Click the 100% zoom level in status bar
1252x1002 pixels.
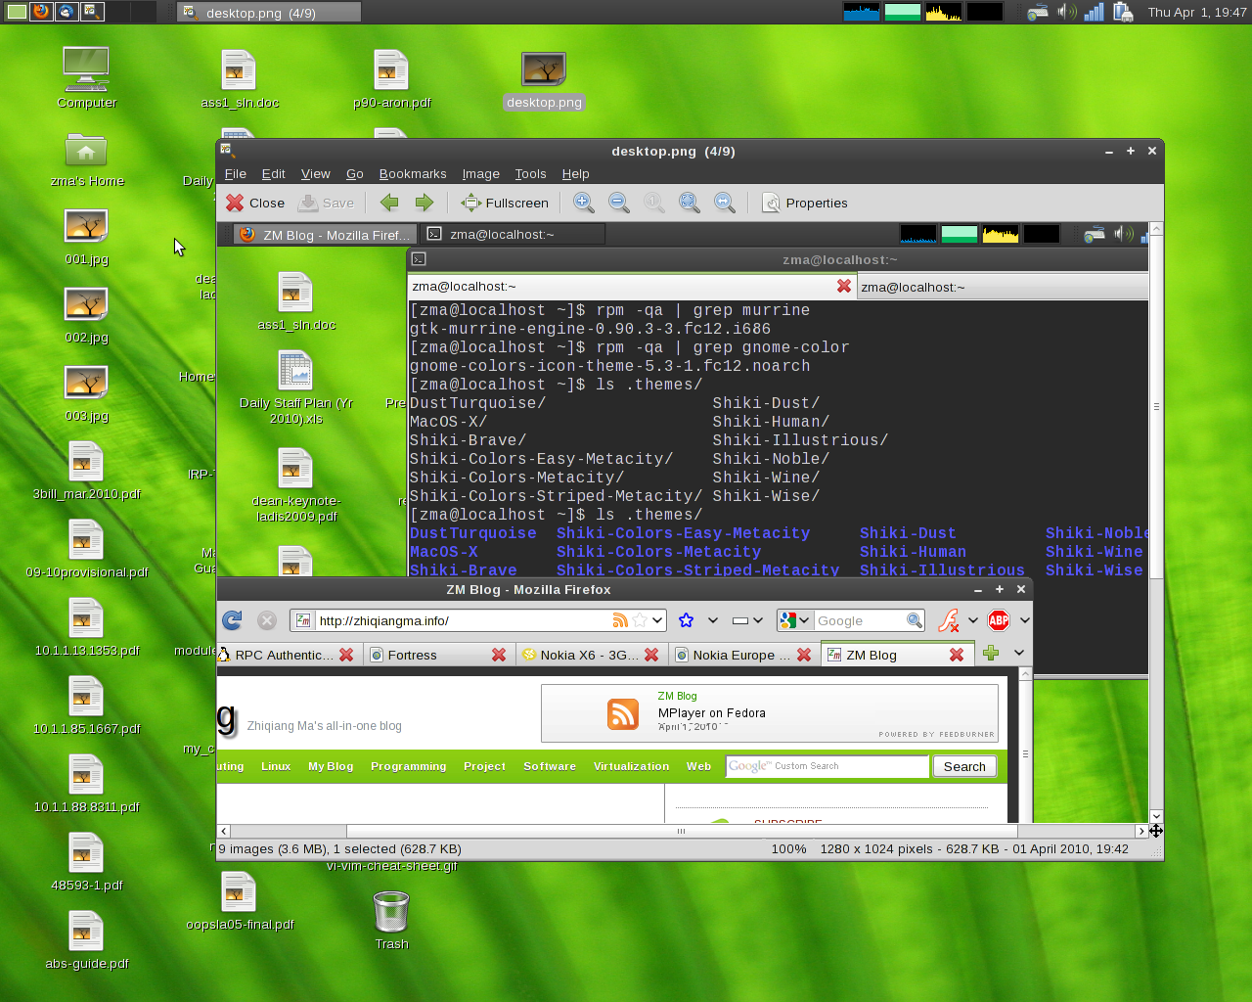point(788,848)
